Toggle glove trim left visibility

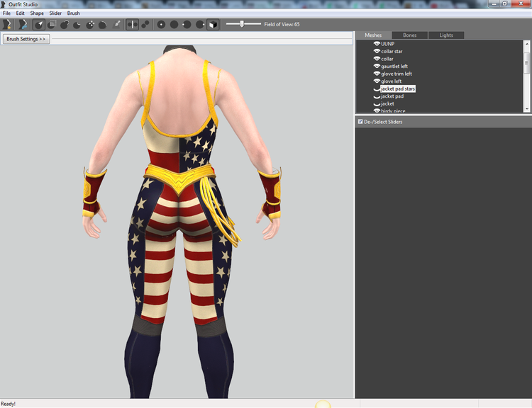pos(377,74)
